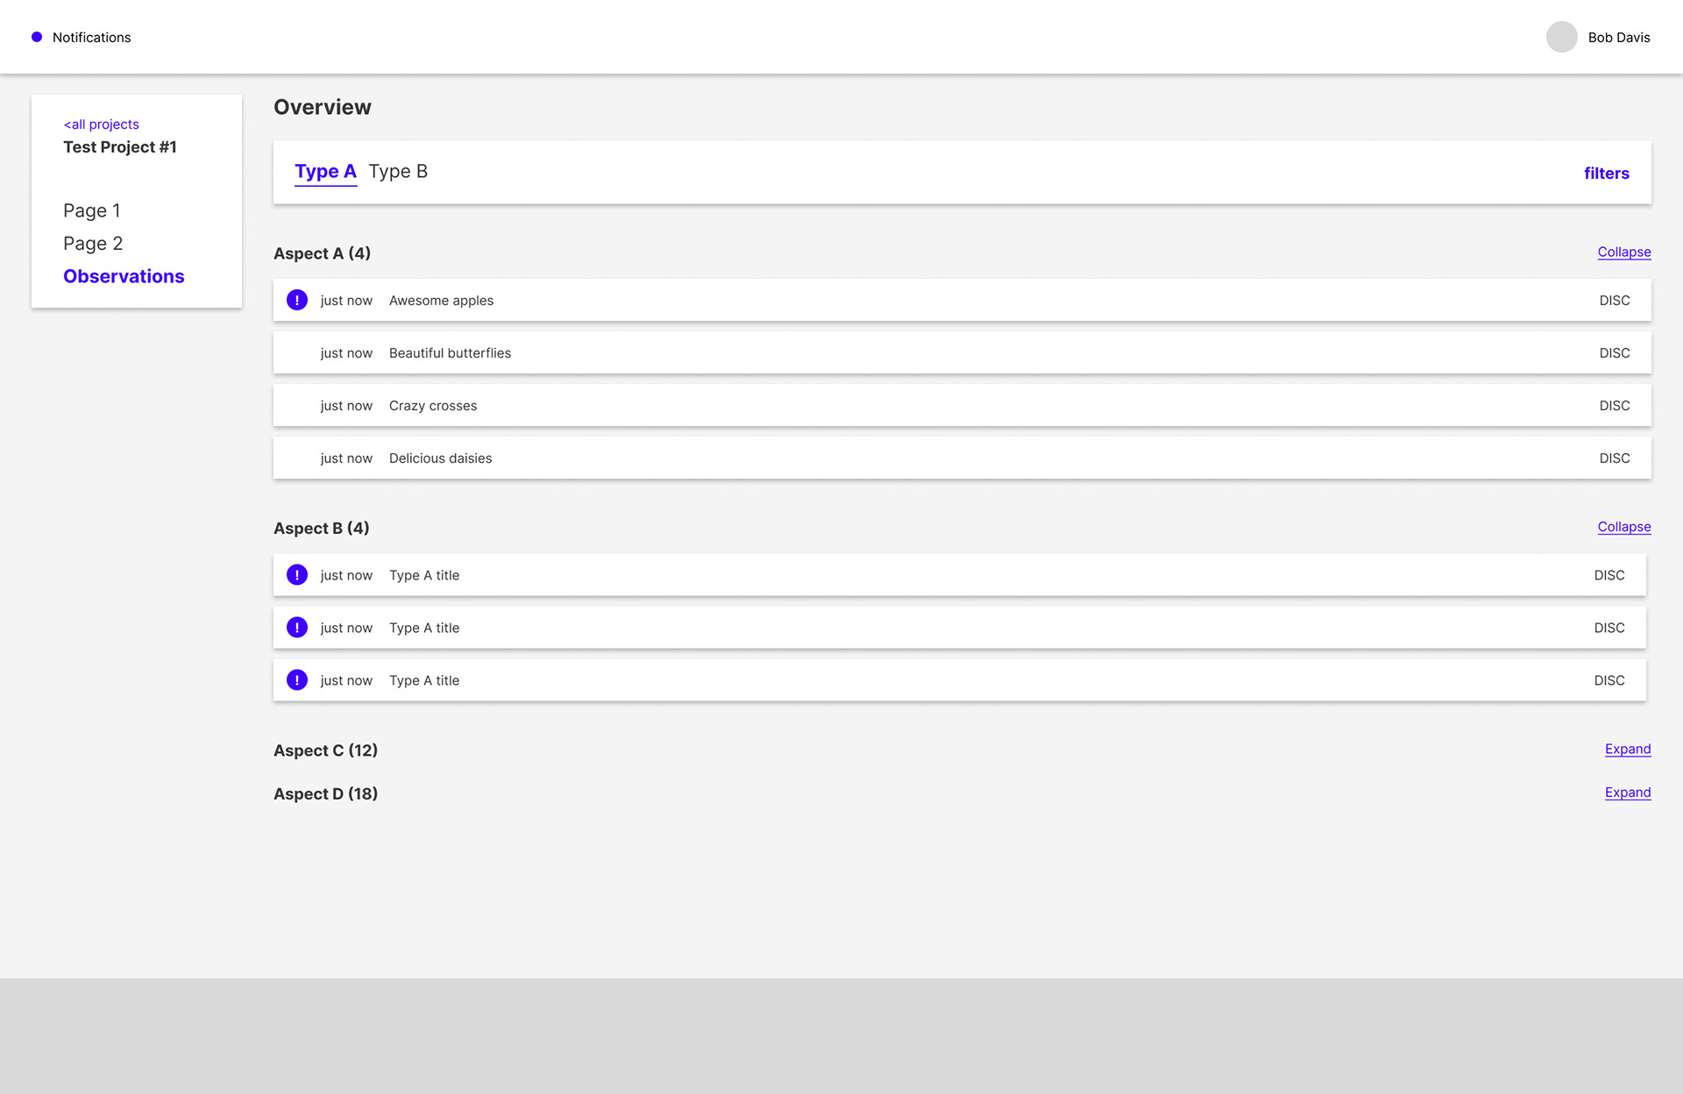The height and width of the screenshot is (1094, 1683).
Task: Click the Bob Davis user name
Action: tap(1619, 37)
